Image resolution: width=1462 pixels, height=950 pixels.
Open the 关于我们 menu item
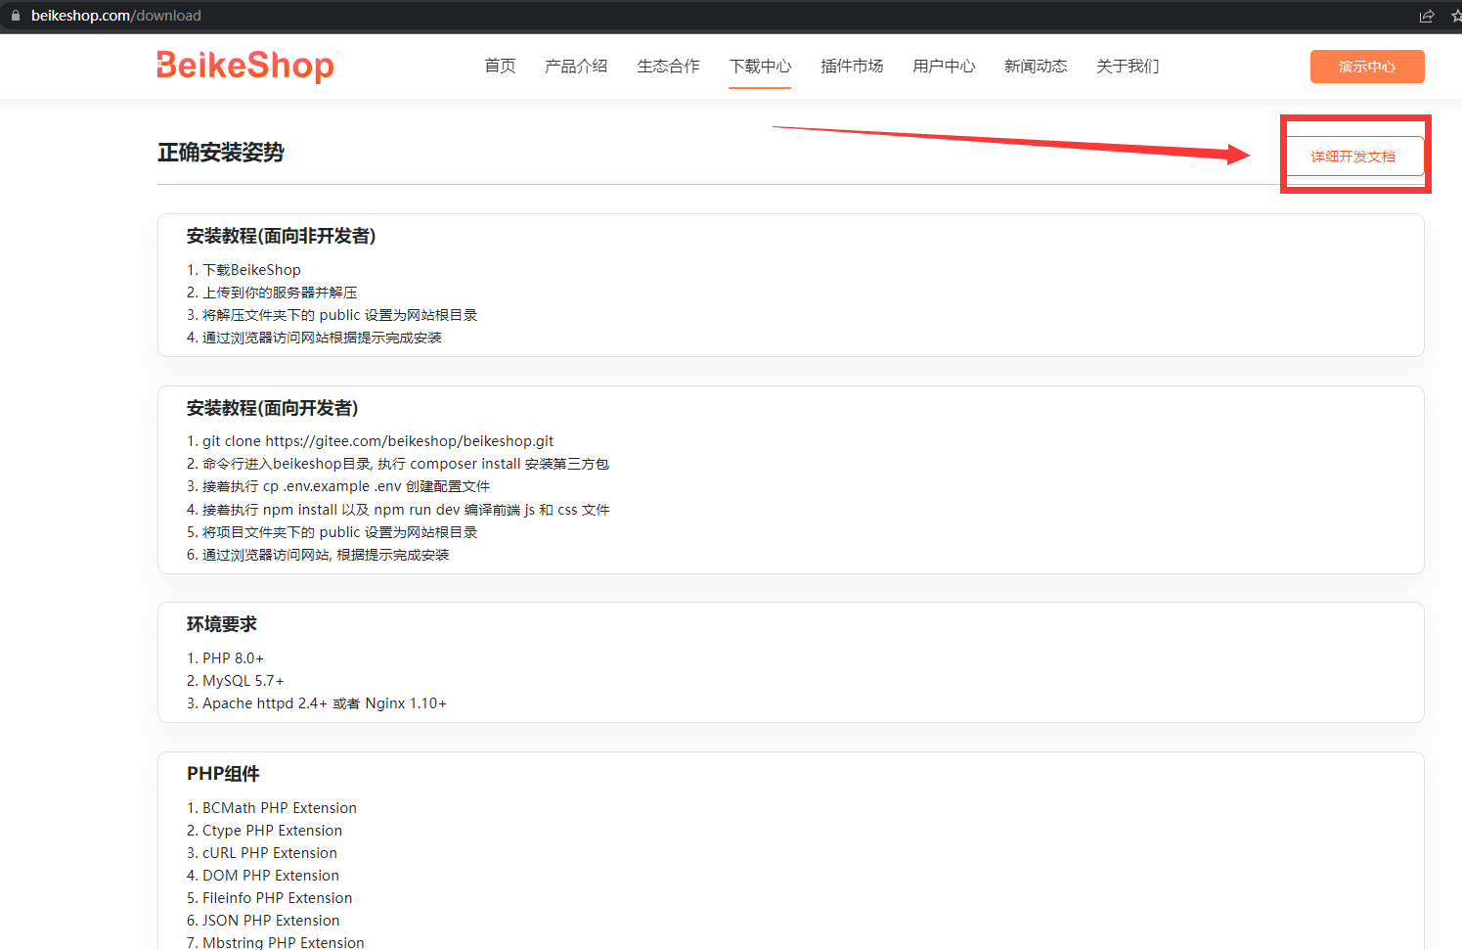1128,66
